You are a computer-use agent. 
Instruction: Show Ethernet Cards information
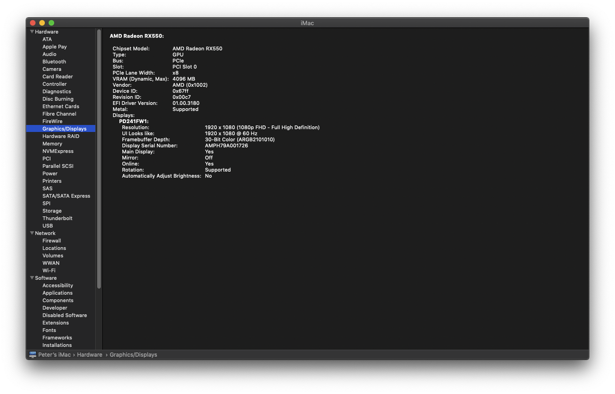(x=61, y=106)
